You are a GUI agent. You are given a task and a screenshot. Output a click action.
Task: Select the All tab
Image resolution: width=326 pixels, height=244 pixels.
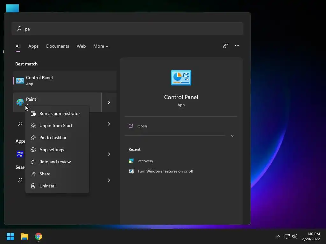tap(18, 46)
